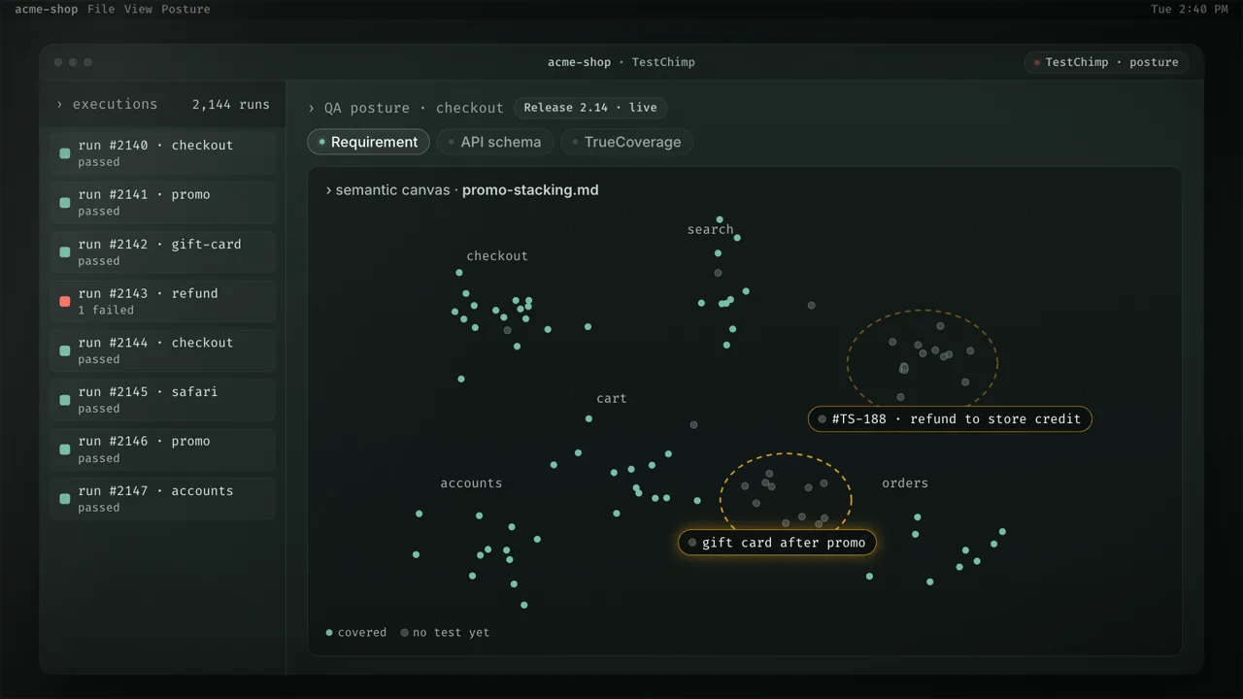This screenshot has width=1243, height=699.
Task: Click the red dot in TestChimp posture badge
Action: [1037, 62]
